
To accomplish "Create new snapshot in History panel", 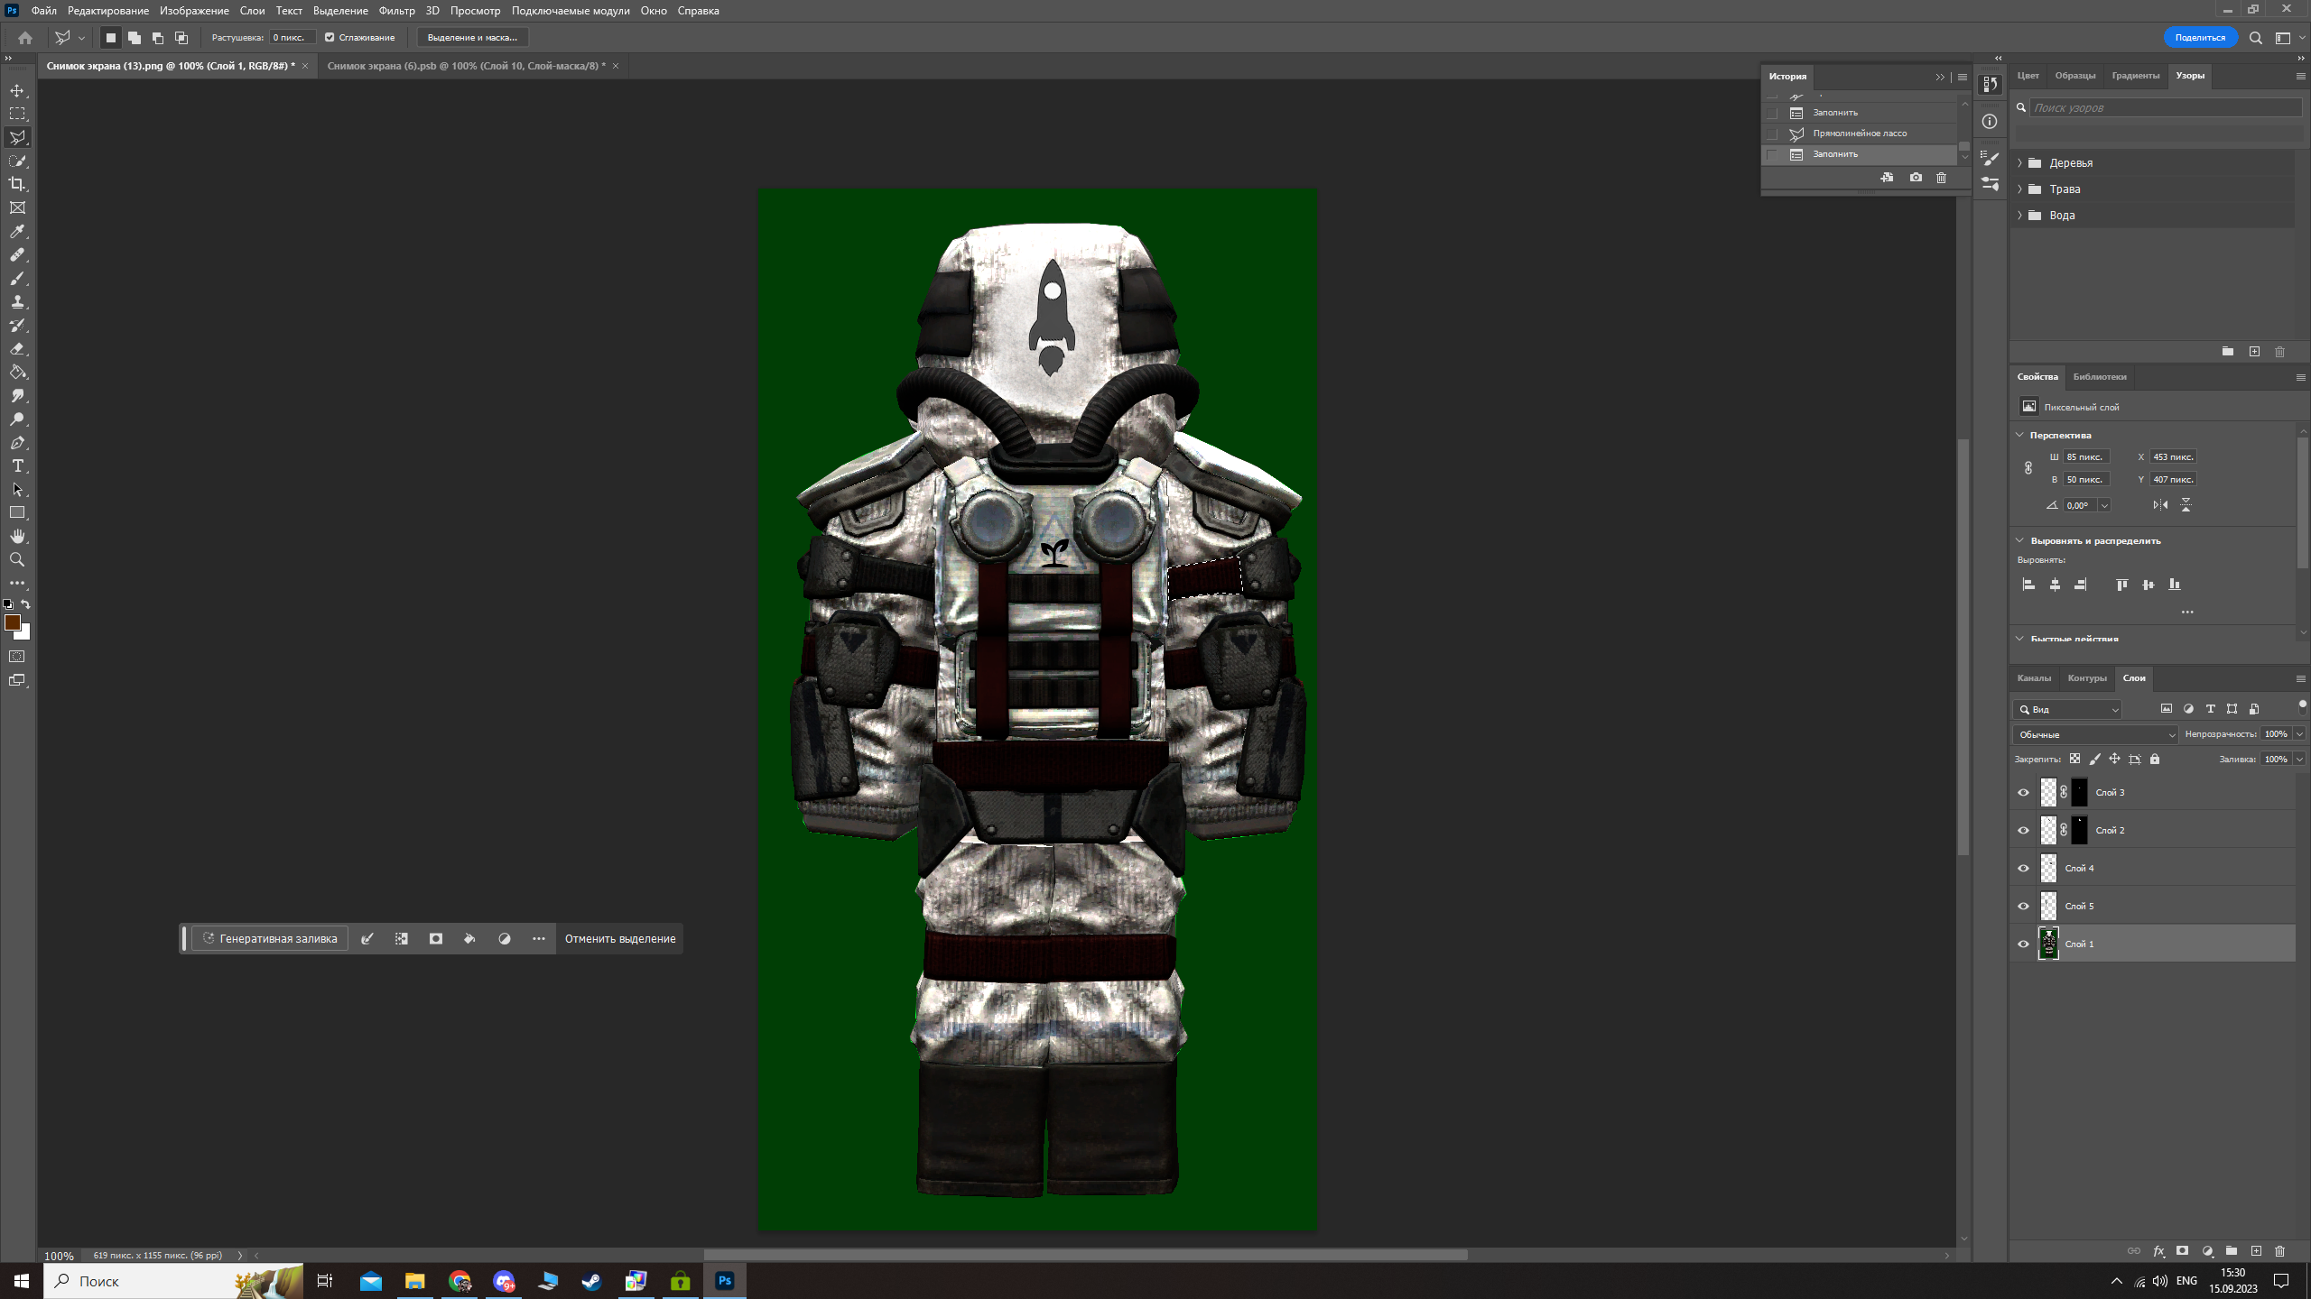I will click(x=1916, y=178).
